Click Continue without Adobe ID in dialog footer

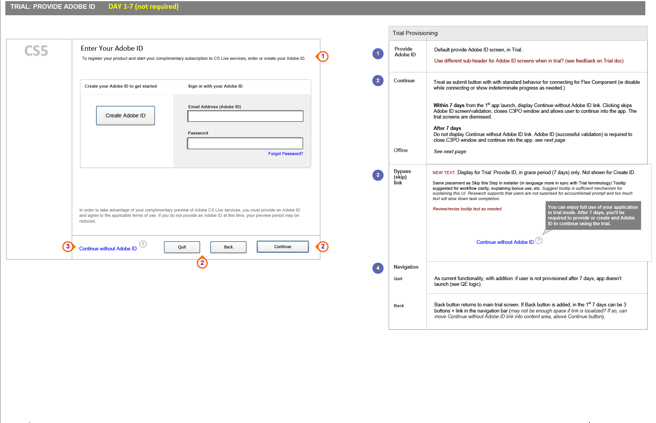tap(108, 248)
